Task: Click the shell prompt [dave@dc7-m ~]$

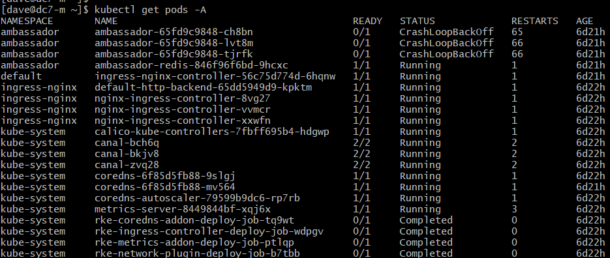Action: coord(45,10)
